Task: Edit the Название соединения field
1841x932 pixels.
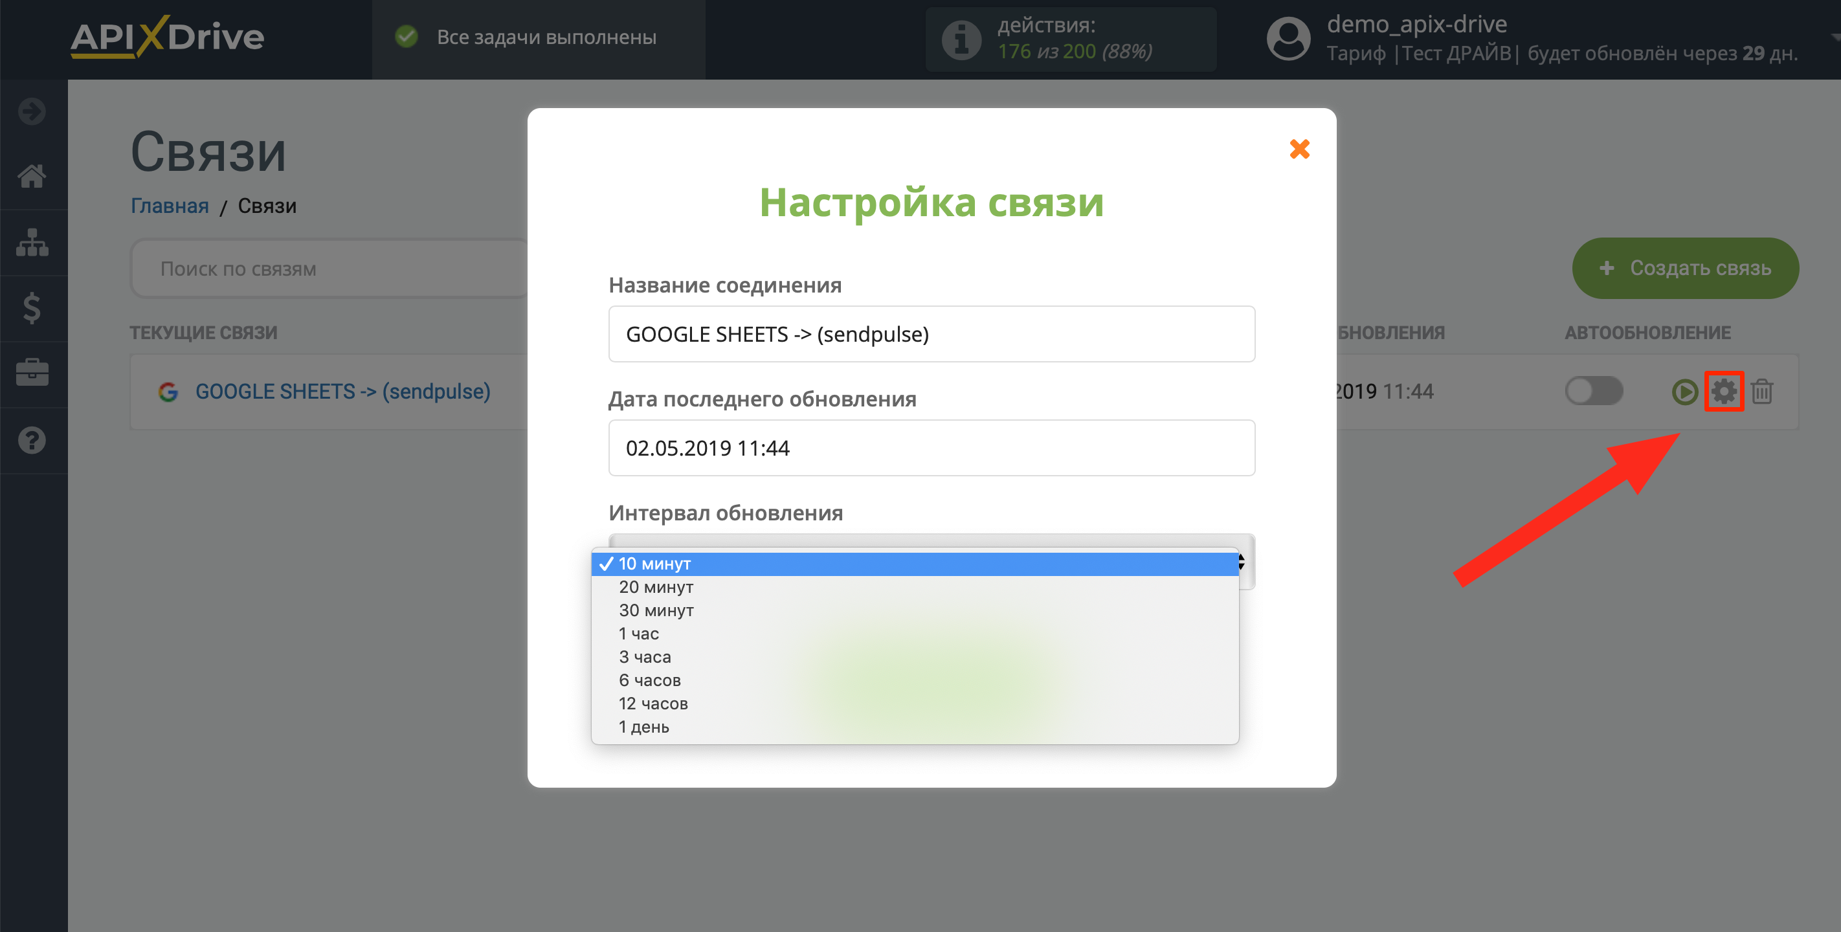Action: pos(932,334)
